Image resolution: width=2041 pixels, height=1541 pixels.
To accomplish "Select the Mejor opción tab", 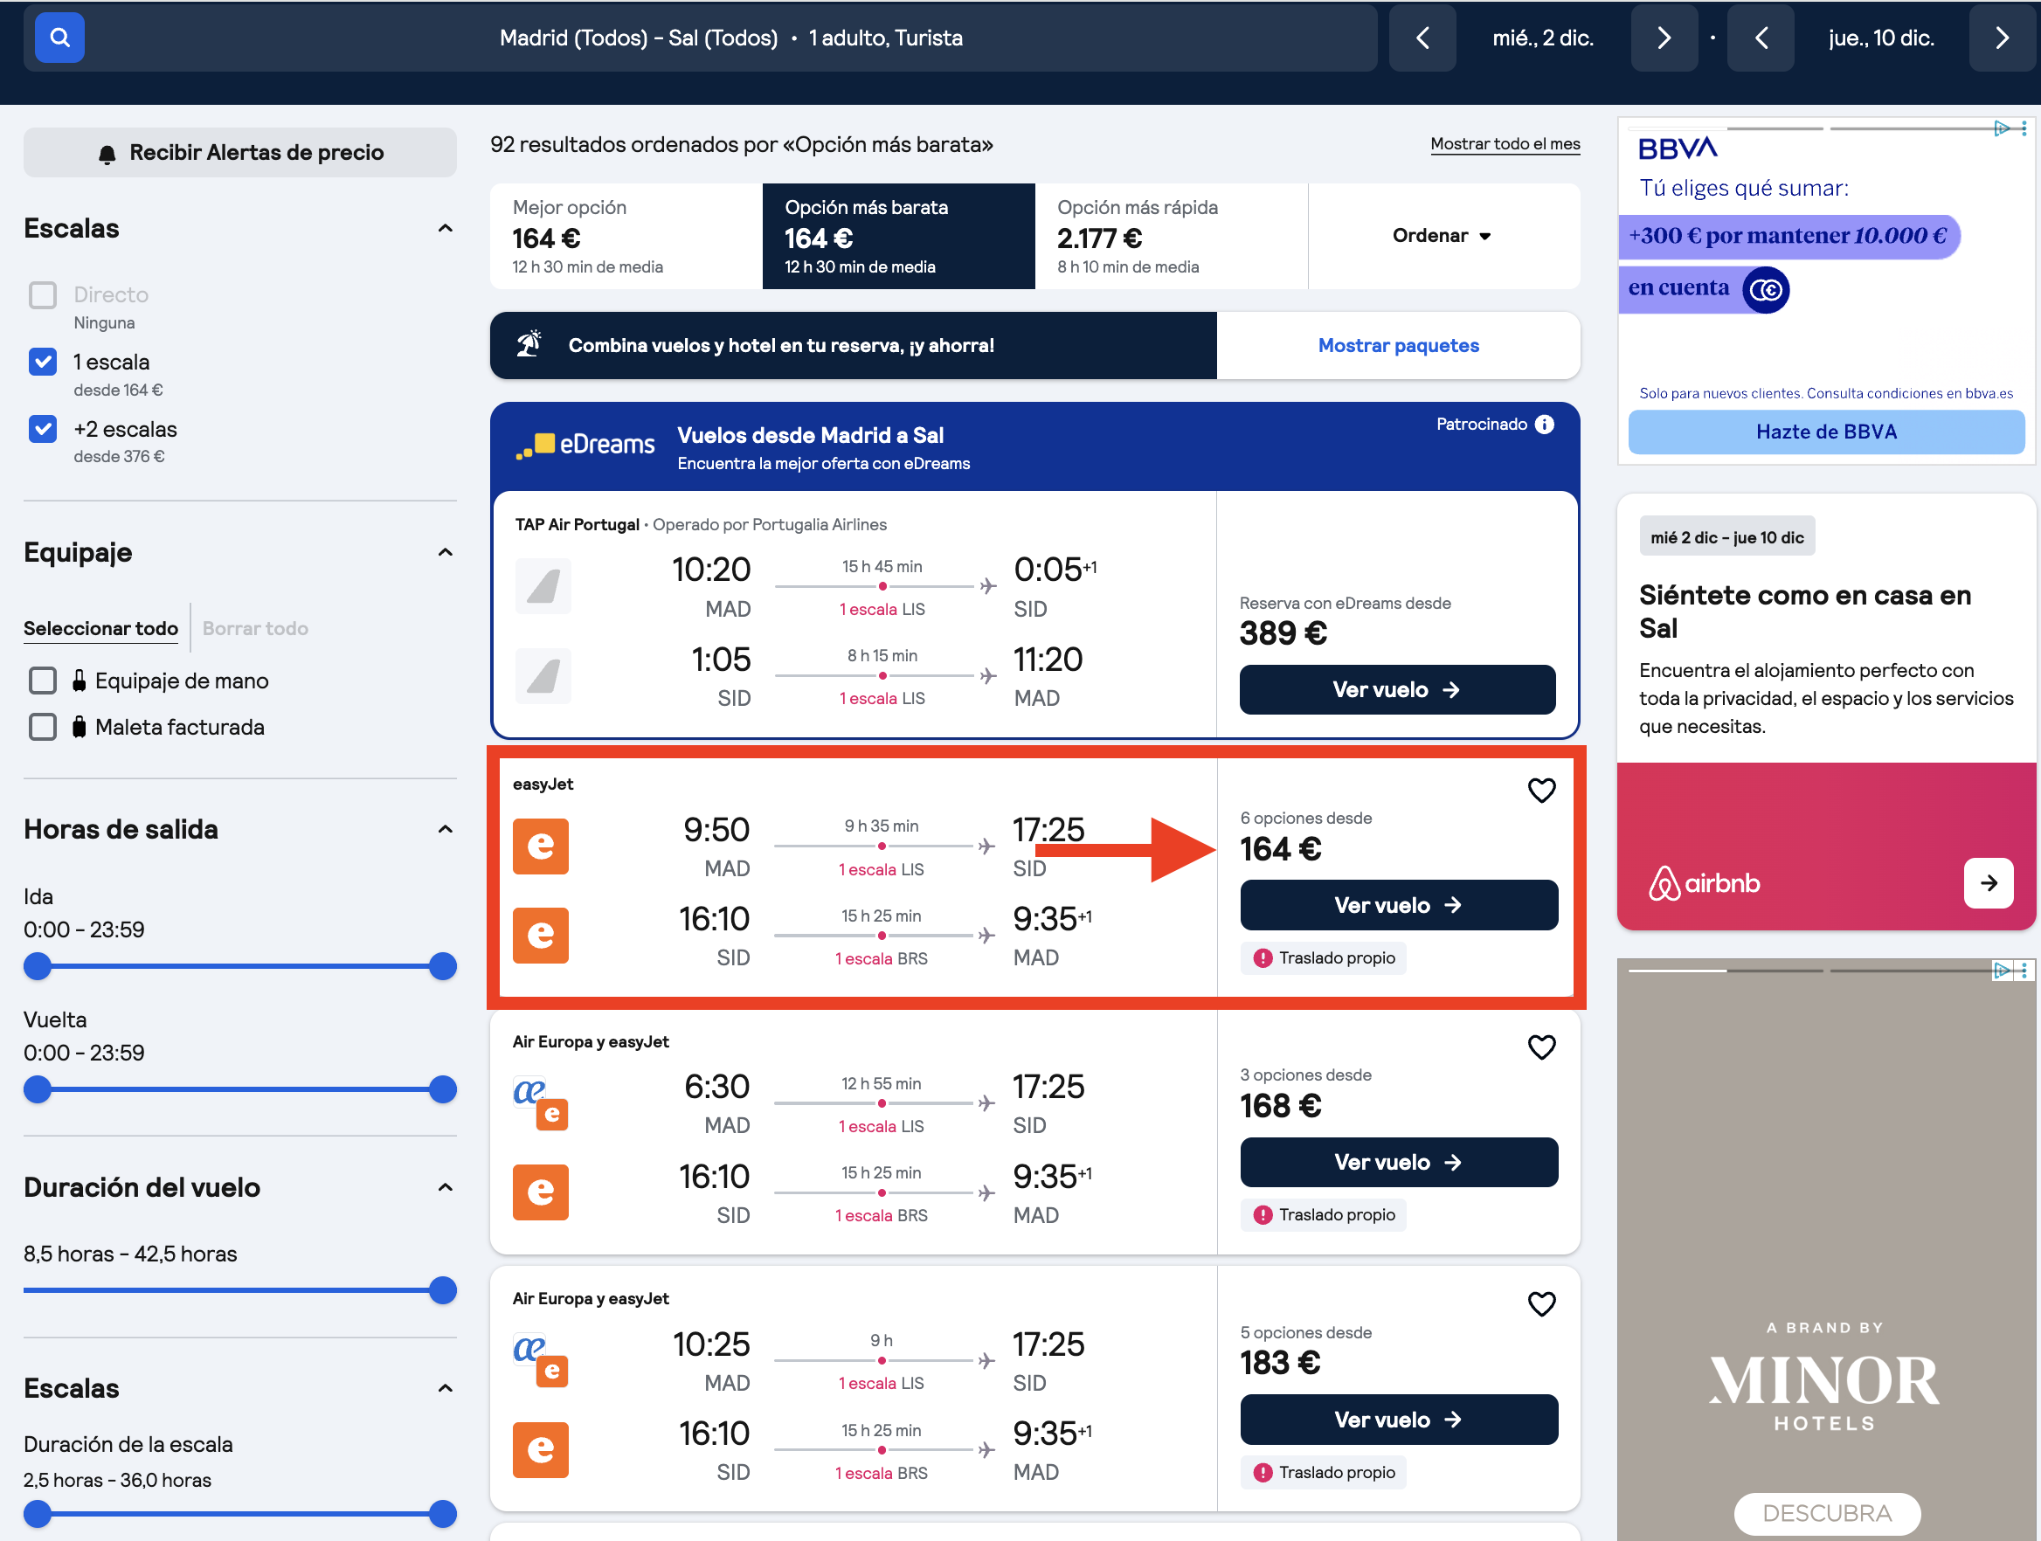I will (626, 236).
